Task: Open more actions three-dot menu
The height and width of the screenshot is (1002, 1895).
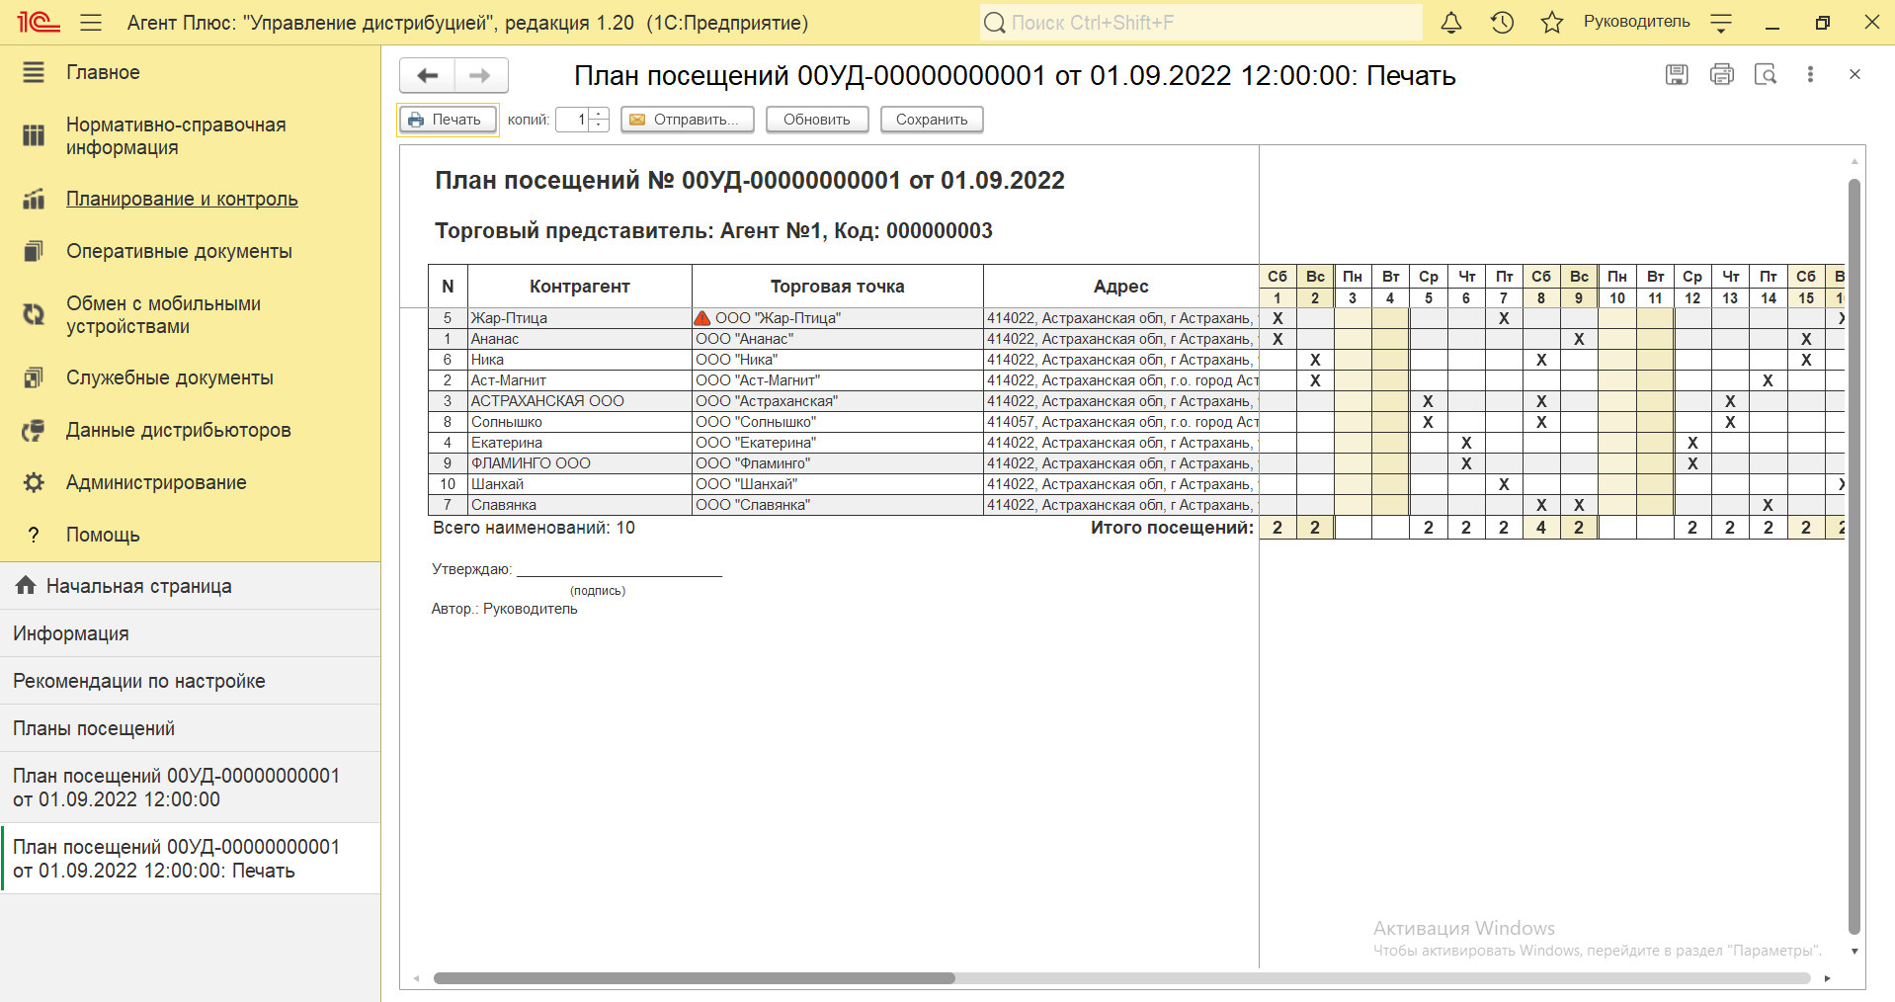Action: 1810,74
